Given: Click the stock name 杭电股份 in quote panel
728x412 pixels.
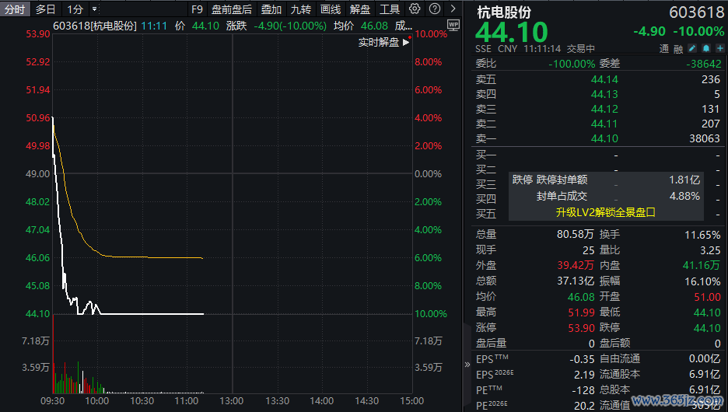Looking at the screenshot, I should point(504,12).
